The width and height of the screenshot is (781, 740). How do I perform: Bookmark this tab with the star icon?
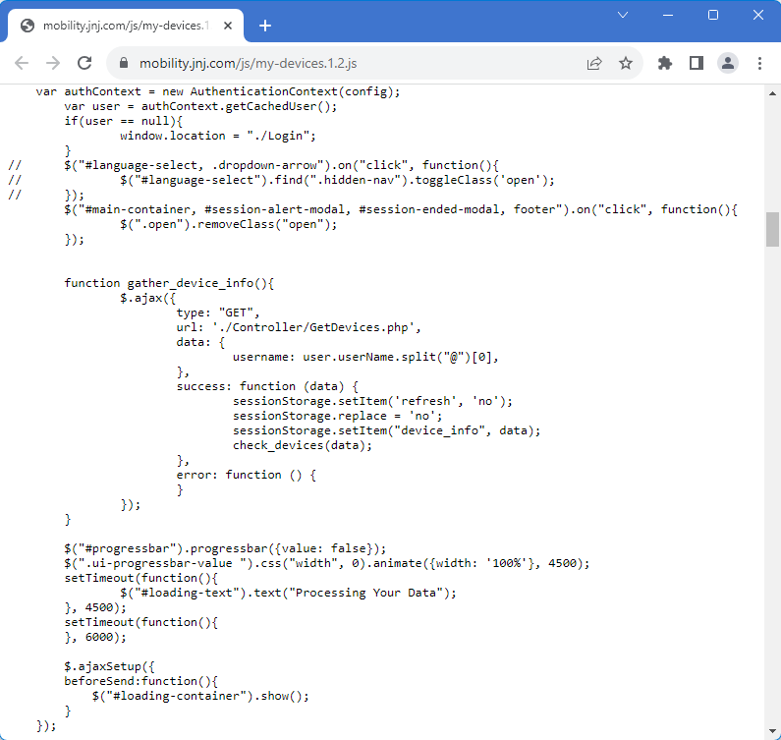(626, 63)
